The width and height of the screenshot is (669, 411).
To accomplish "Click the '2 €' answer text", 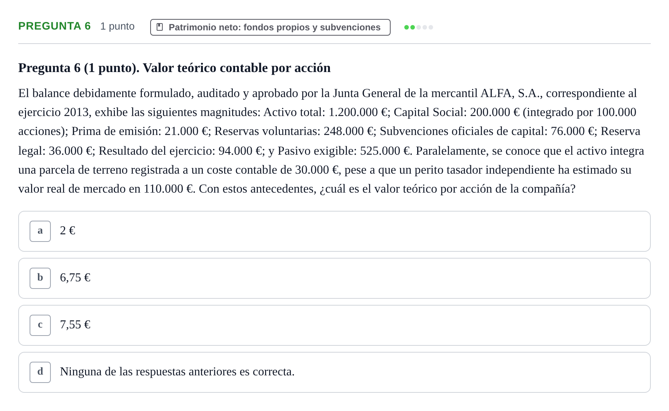I will (x=68, y=231).
